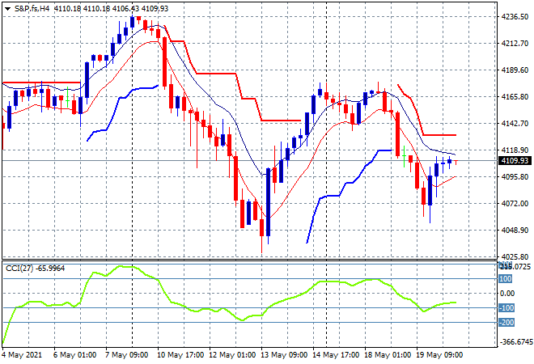Click the 14 May 17:00 time label
Screen dimensions: 534x364
(x=336, y=355)
